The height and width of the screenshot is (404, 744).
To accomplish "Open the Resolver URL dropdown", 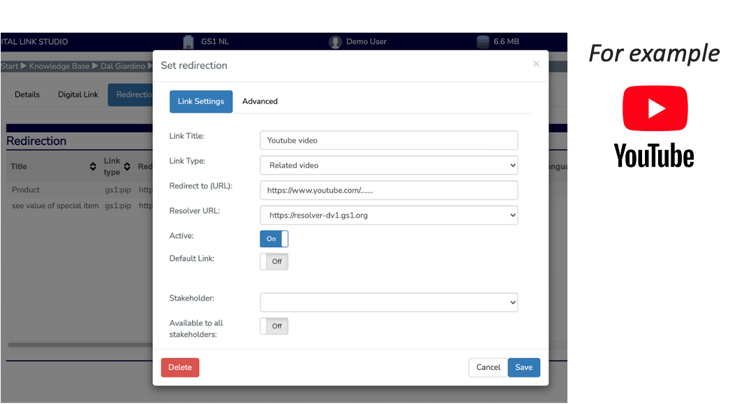I will point(389,216).
